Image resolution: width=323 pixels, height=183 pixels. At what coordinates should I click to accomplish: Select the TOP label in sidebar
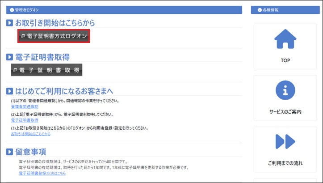285,60
